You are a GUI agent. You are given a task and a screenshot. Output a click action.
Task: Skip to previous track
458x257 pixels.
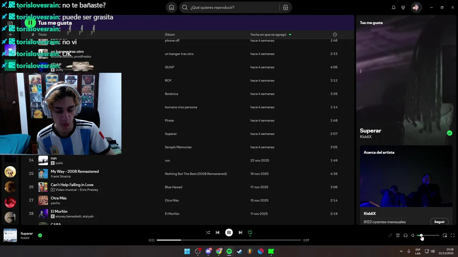(x=218, y=232)
